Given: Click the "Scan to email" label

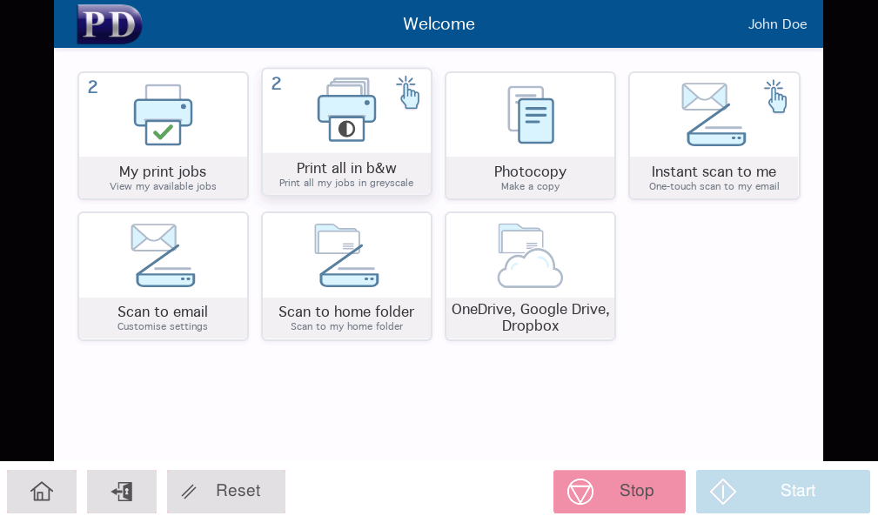Looking at the screenshot, I should click(163, 312).
